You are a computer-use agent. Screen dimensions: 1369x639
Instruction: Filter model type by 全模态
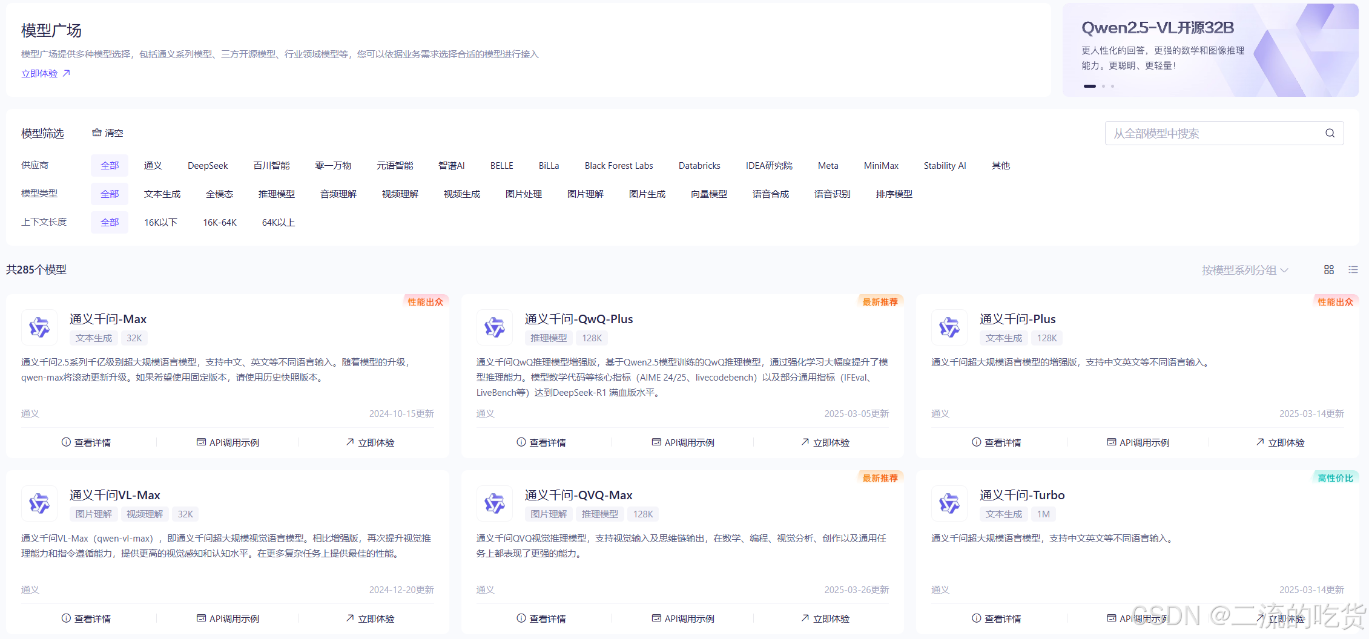point(219,194)
